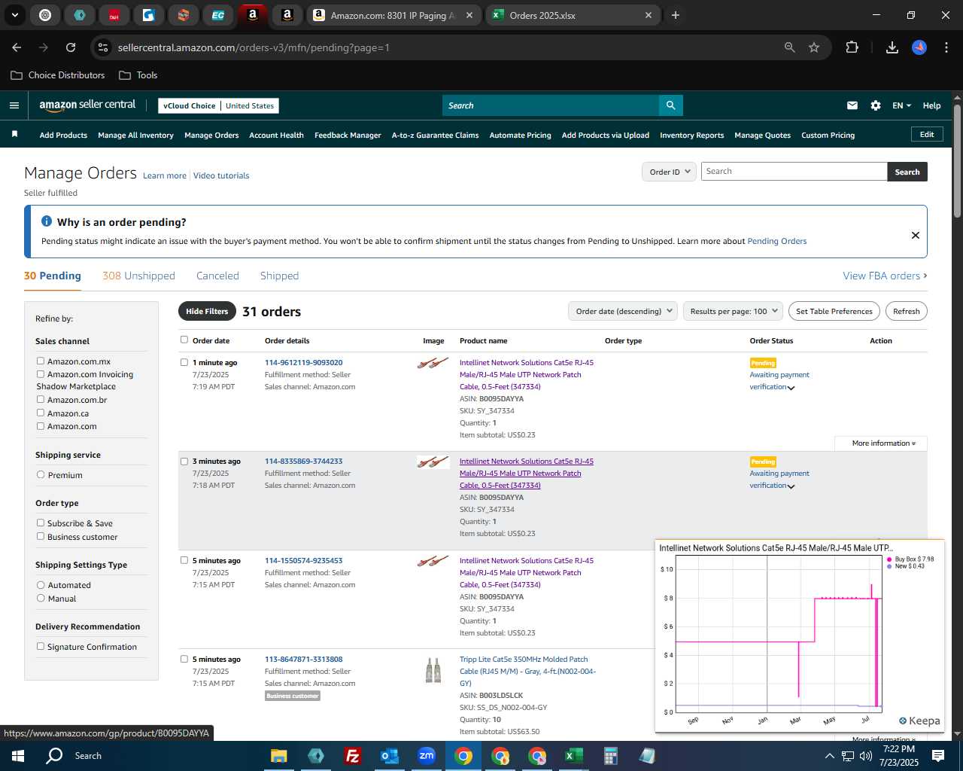
Task: Click into the order search input field
Action: click(x=794, y=172)
